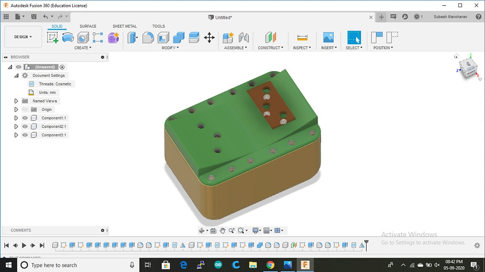Open the timeline settings gear
The height and width of the screenshot is (272, 485).
click(x=477, y=245)
